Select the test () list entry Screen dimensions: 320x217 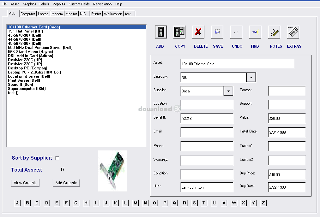(76, 93)
